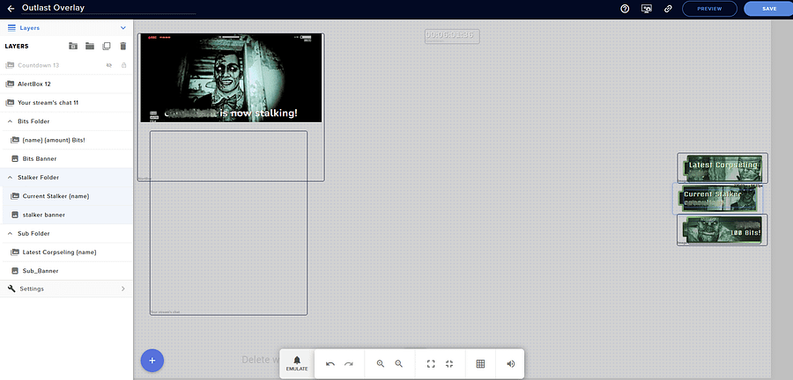Collapse canvas view with shrink icon
793x380 pixels.
449,364
